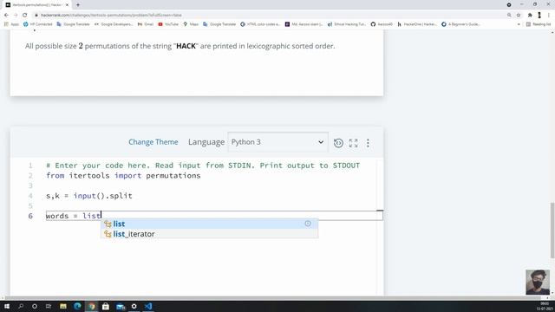Close the HackerRank tab
This screenshot has width=555, height=312.
point(67,5)
